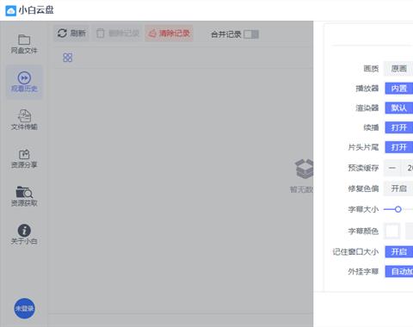The height and width of the screenshot is (327, 413).
Task: Select 内置 for 播放器
Action: click(399, 89)
